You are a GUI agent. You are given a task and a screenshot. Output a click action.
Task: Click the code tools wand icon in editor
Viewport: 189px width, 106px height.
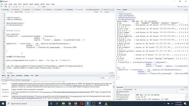coord(28,12)
